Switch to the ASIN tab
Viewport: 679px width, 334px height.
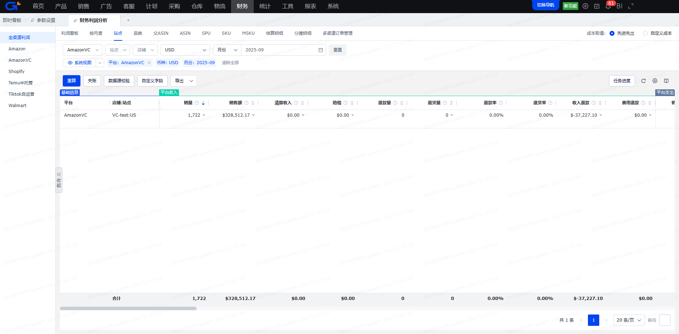tap(185, 33)
